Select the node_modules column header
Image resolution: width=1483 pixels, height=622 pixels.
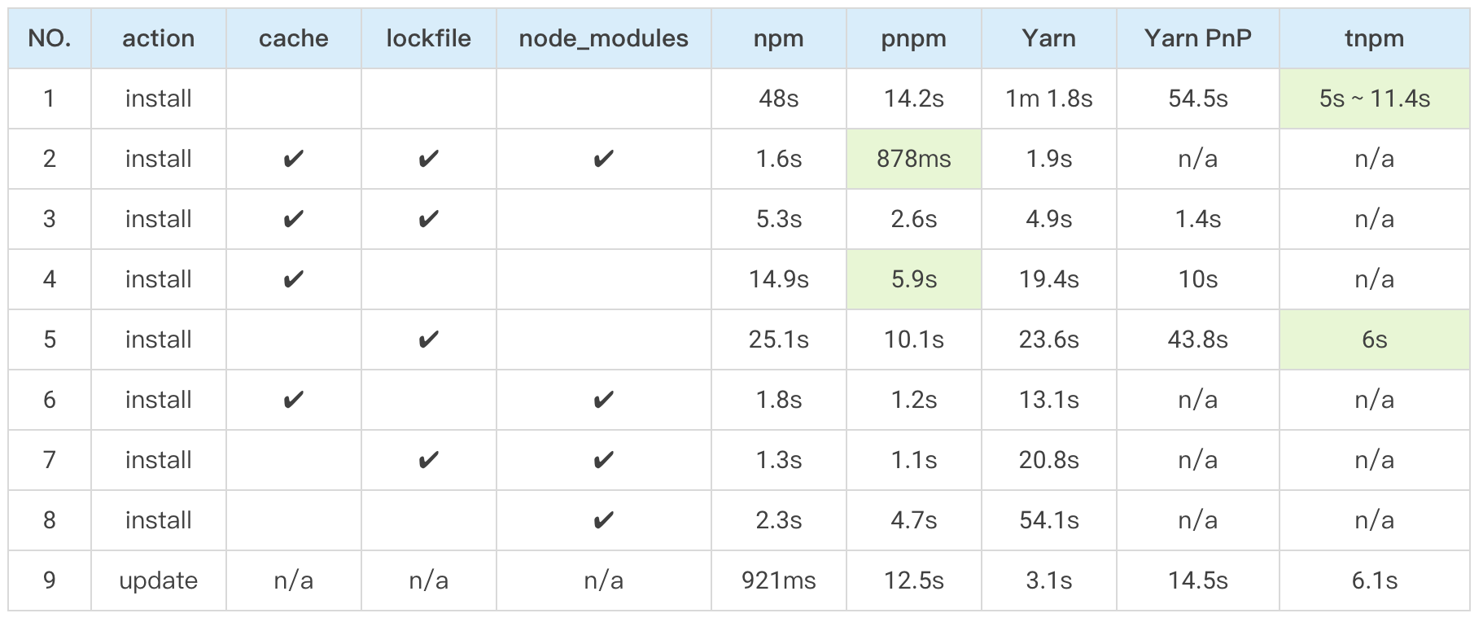603,38
